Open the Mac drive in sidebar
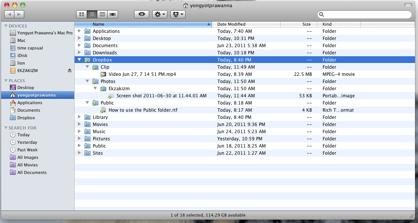 tap(17, 40)
